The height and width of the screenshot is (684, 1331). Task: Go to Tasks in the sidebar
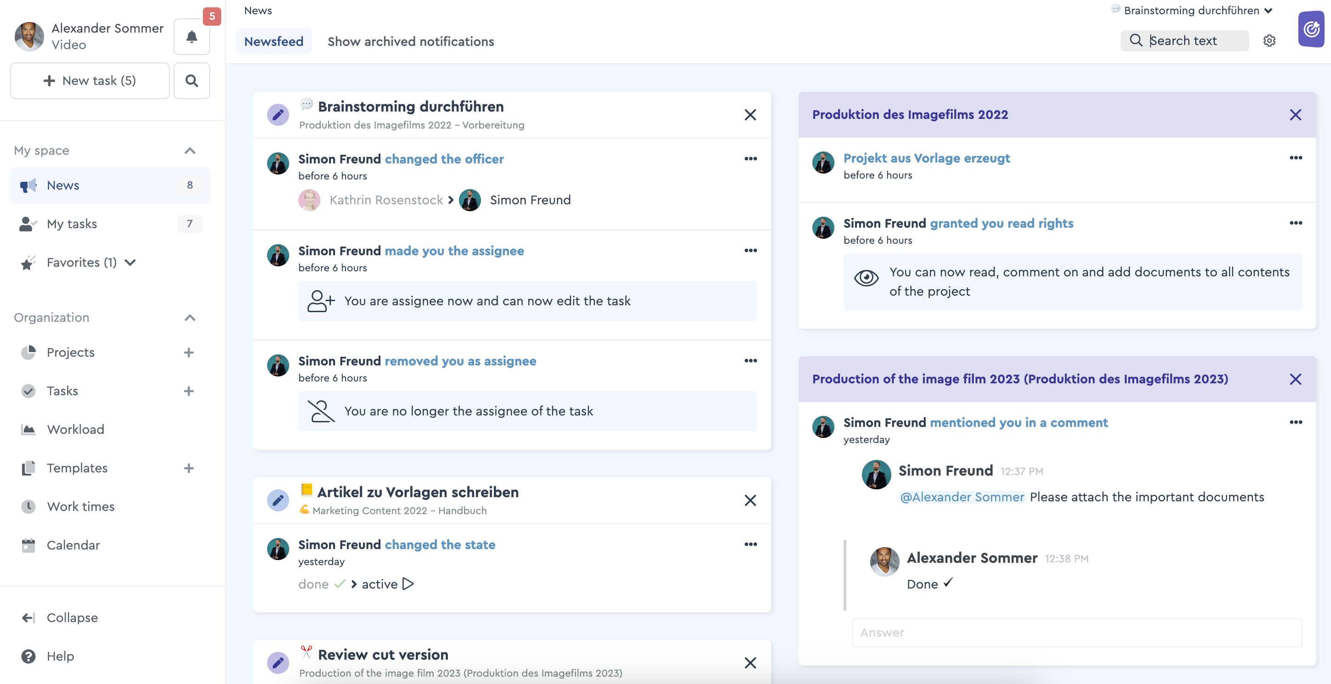pos(62,391)
